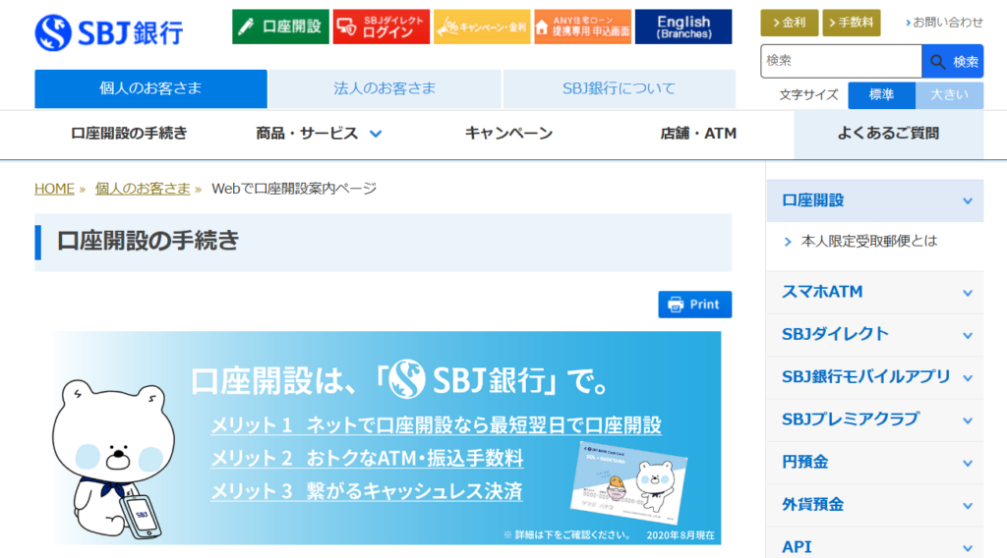Click the 金利 interest rate button
The height and width of the screenshot is (558, 1007).
coord(788,23)
